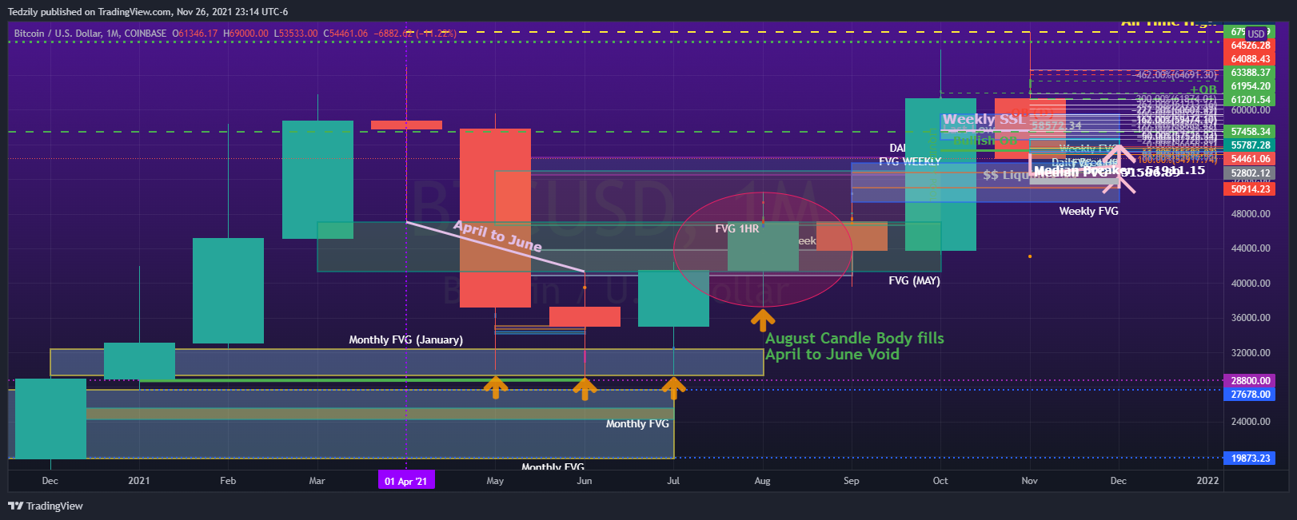Select the 'FVG 1HR' annotation inside ellipse
Image resolution: width=1297 pixels, height=520 pixels.
(x=736, y=228)
